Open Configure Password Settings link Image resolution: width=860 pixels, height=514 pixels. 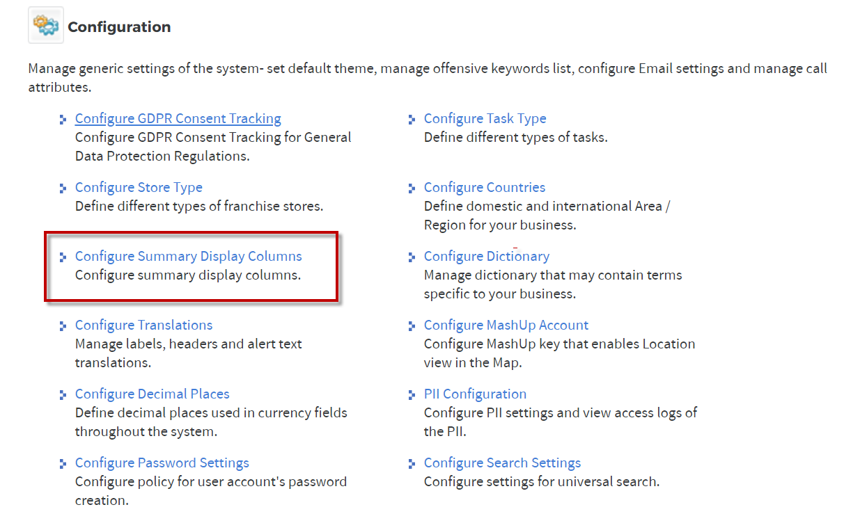(x=162, y=463)
